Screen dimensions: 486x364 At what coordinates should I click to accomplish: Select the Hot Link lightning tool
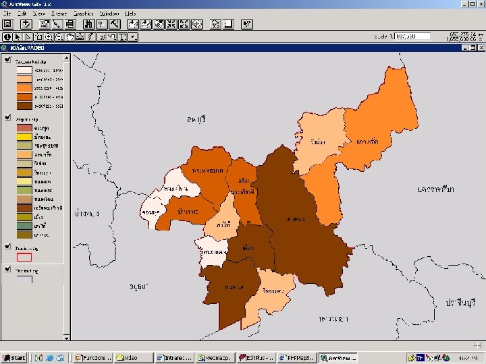coord(91,37)
